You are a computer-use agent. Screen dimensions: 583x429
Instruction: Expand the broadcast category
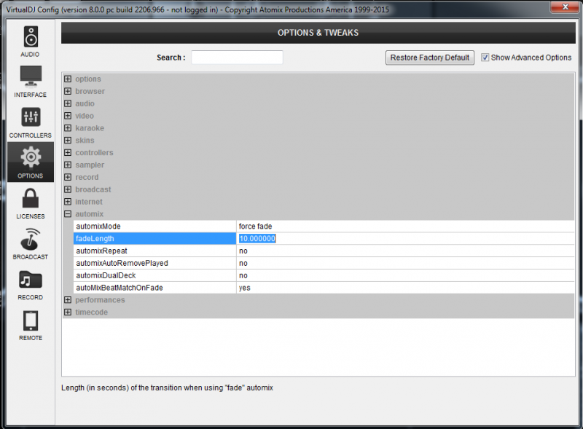click(x=68, y=189)
